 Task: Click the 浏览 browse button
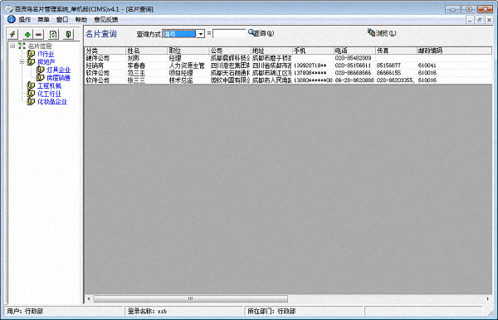382,33
